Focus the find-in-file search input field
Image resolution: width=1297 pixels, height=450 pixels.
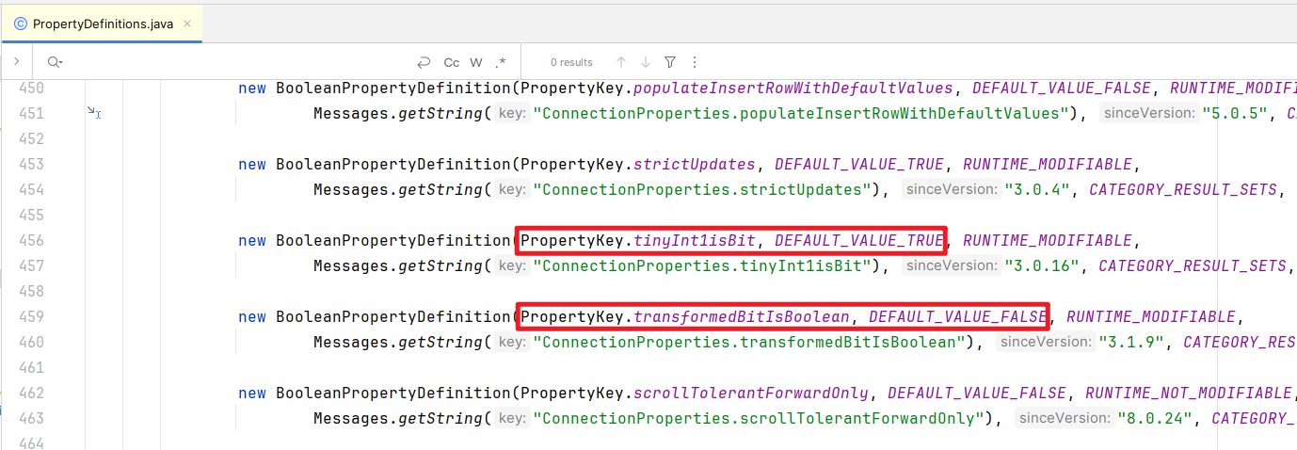235,62
